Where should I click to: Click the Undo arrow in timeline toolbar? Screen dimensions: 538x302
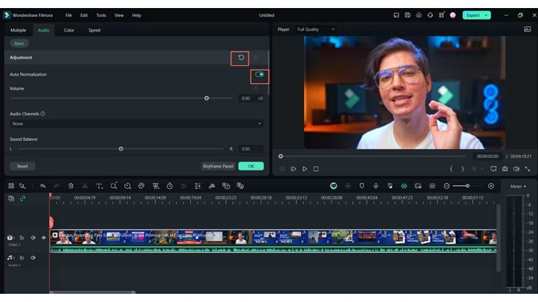pyautogui.click(x=42, y=186)
